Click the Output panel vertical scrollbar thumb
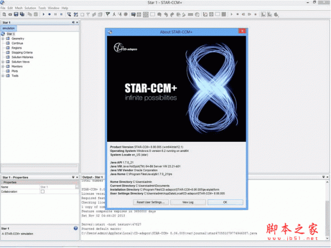Viewport: 331px width, 248px height. [x=327, y=218]
